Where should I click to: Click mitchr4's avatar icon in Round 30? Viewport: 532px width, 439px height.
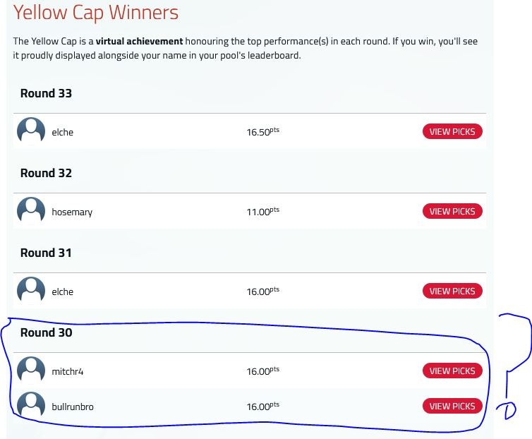coord(31,370)
